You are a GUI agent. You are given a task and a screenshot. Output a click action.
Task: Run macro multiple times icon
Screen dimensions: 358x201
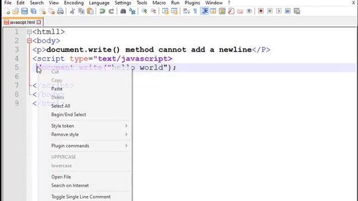pyautogui.click(x=288, y=11)
